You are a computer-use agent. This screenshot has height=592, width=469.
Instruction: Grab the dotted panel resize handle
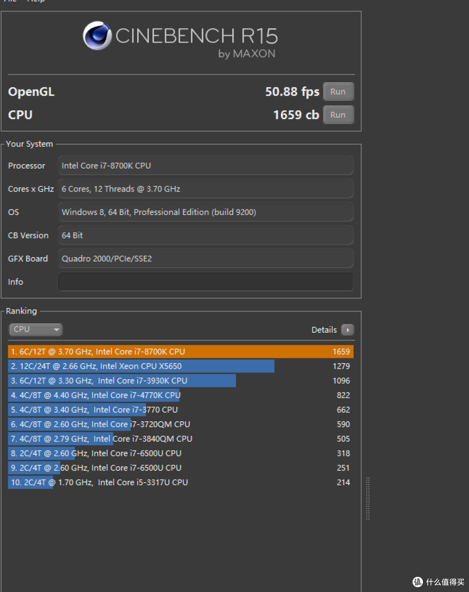pyautogui.click(x=368, y=499)
